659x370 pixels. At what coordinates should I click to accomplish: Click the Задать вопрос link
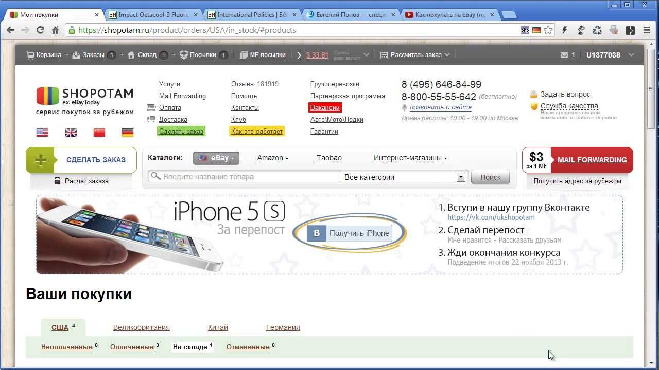pos(565,95)
